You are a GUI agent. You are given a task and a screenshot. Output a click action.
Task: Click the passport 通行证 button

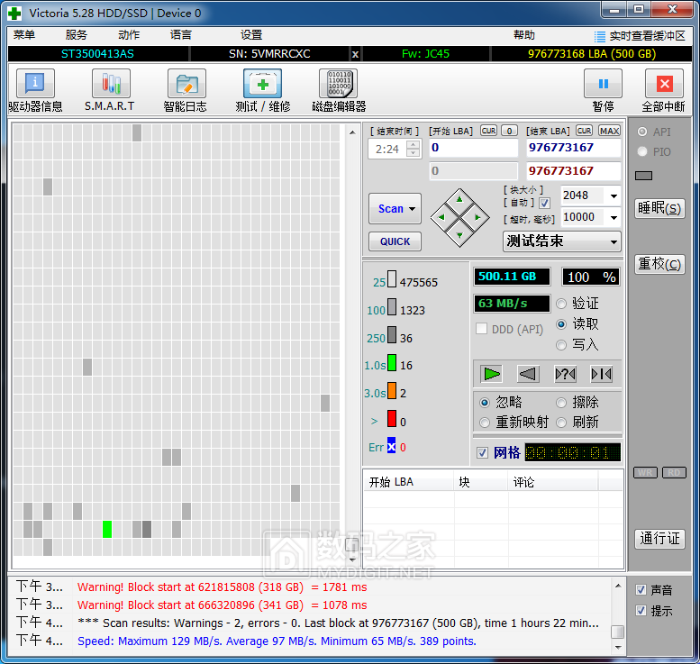[659, 539]
